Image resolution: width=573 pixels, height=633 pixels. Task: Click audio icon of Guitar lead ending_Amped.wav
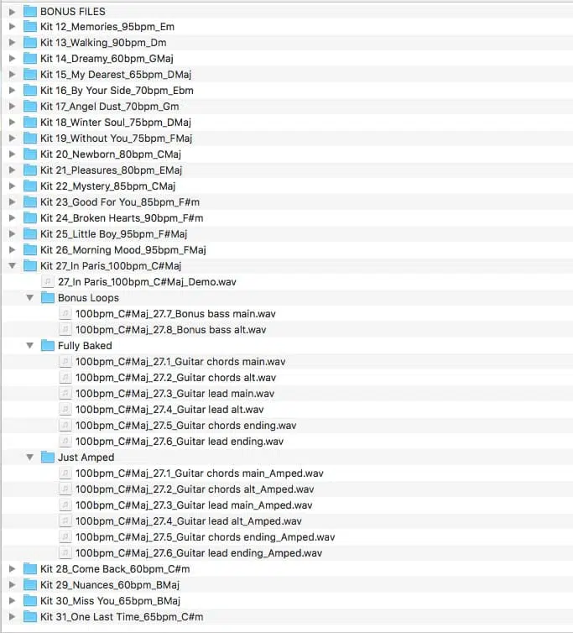[65, 552]
